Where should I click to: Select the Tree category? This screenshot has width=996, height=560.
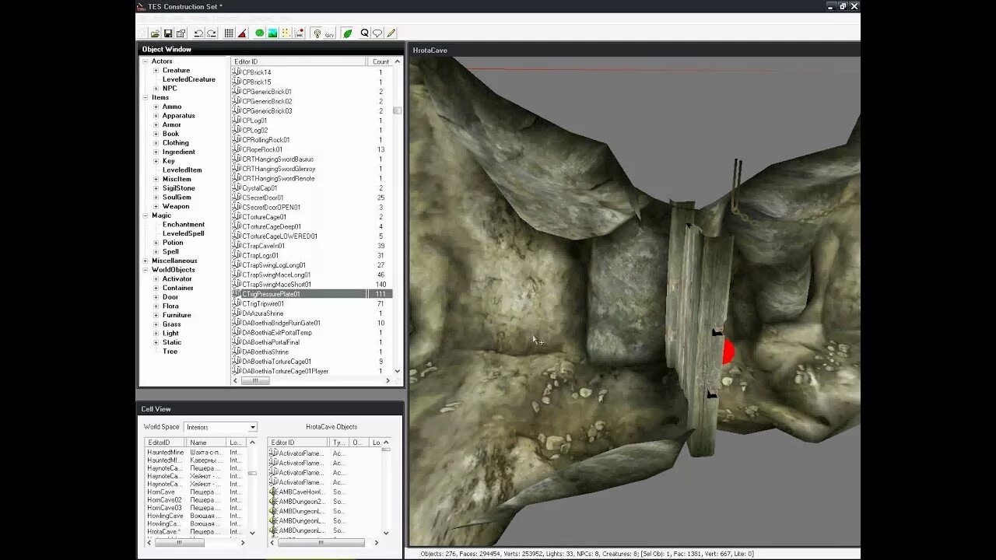[x=170, y=352]
